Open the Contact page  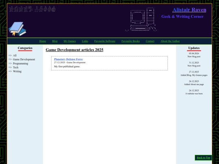click(150, 41)
